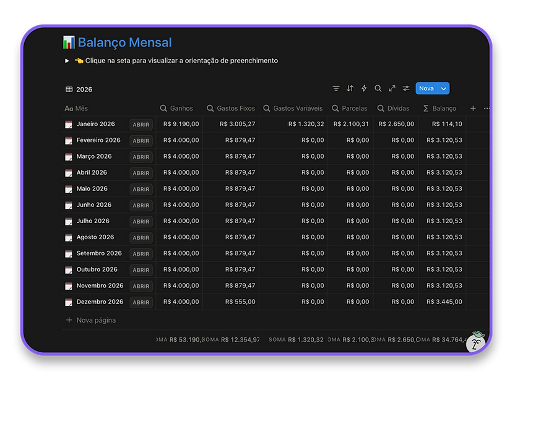554x427 pixels.
Task: Open the assistant avatar floating button
Action: pyautogui.click(x=475, y=342)
